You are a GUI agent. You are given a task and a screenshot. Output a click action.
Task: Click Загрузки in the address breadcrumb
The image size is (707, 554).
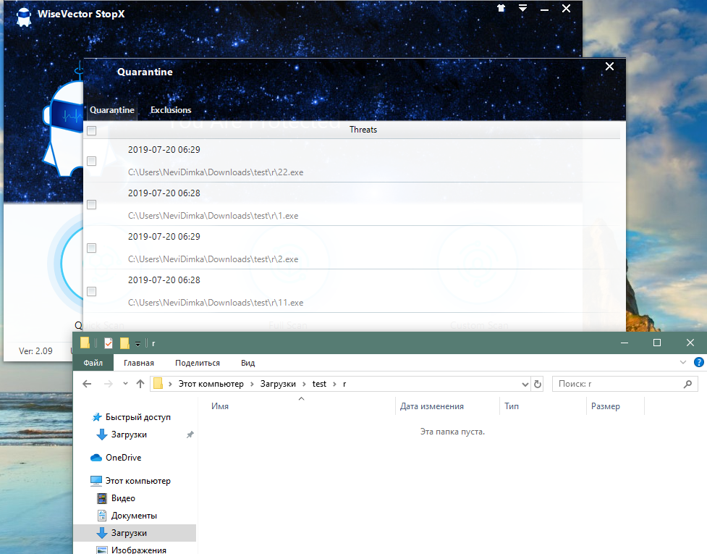278,384
